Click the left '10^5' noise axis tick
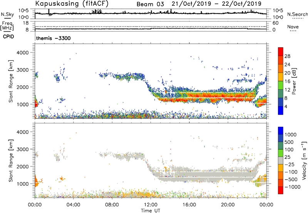308x213 pixels. tap(23, 11)
